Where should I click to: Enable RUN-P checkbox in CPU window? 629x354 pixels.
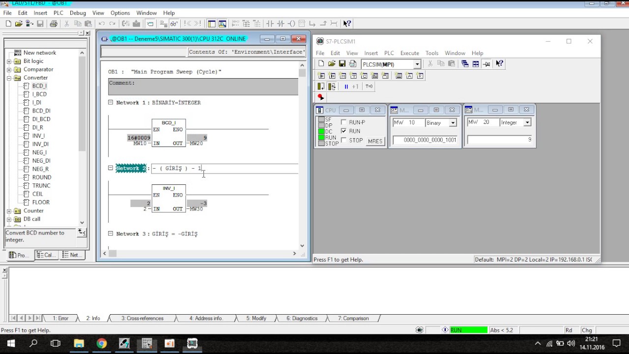click(343, 122)
